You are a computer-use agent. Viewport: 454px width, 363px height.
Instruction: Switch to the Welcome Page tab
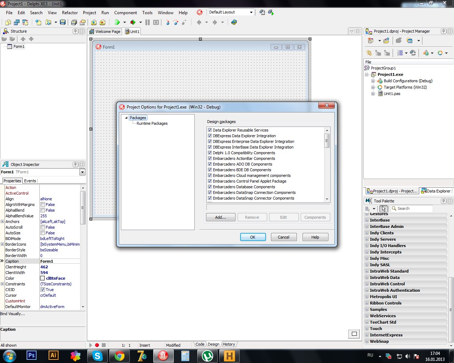pos(105,32)
